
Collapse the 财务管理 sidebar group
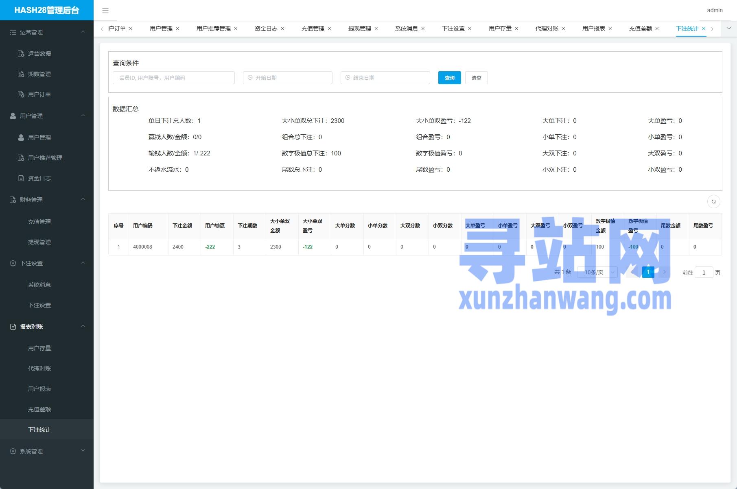click(47, 200)
